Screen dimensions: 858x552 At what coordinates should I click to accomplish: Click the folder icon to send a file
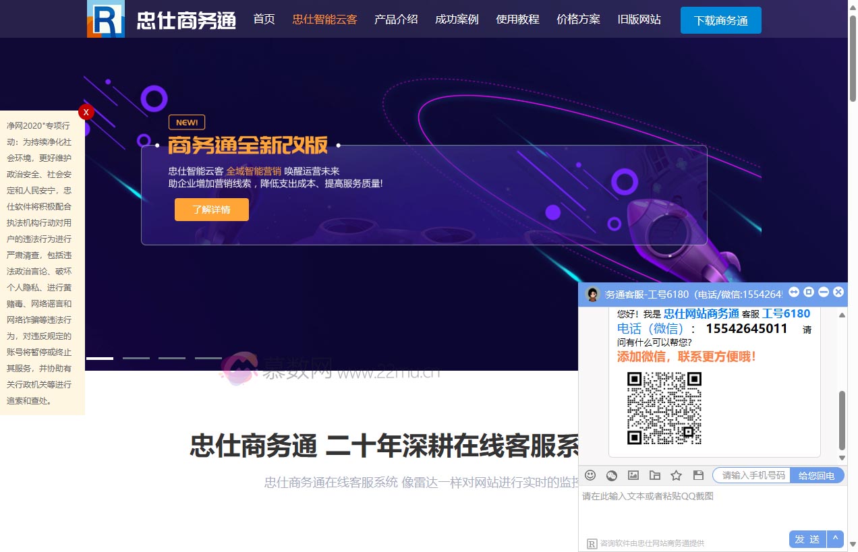click(655, 475)
